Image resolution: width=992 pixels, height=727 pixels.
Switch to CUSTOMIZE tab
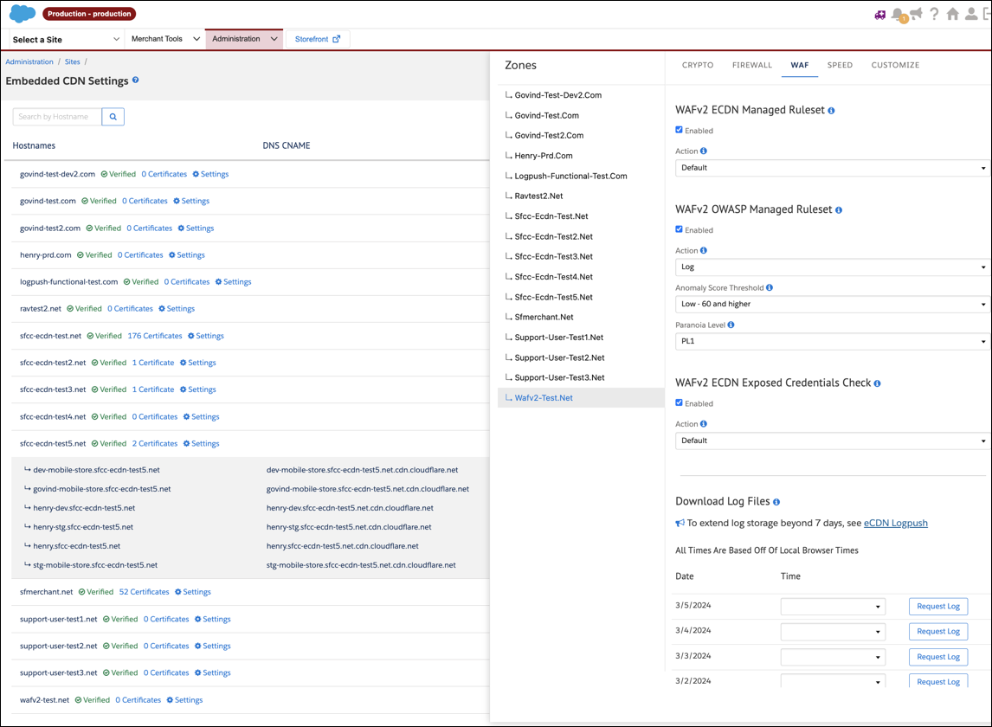[x=895, y=65]
